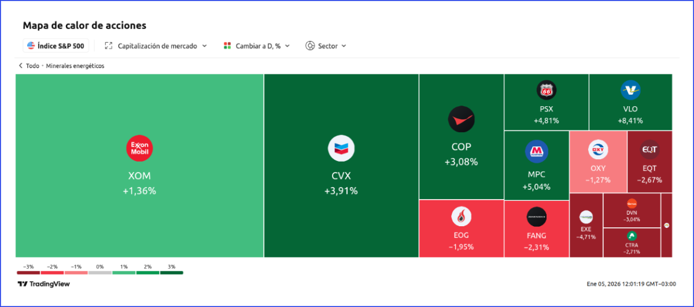694x307 pixels.
Task: Click the OXY logo icon
Action: pos(598,150)
